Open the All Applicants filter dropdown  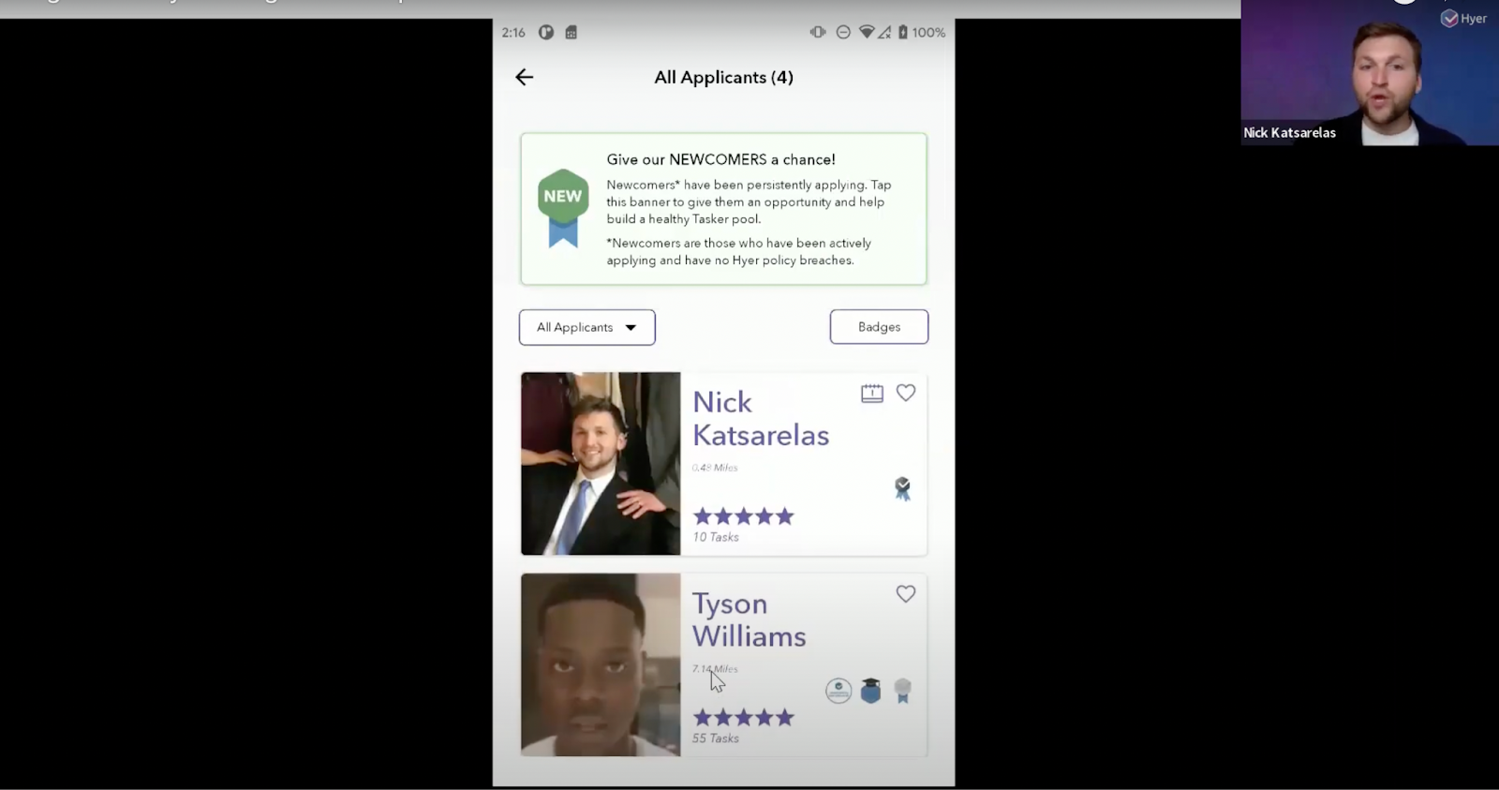pos(587,327)
